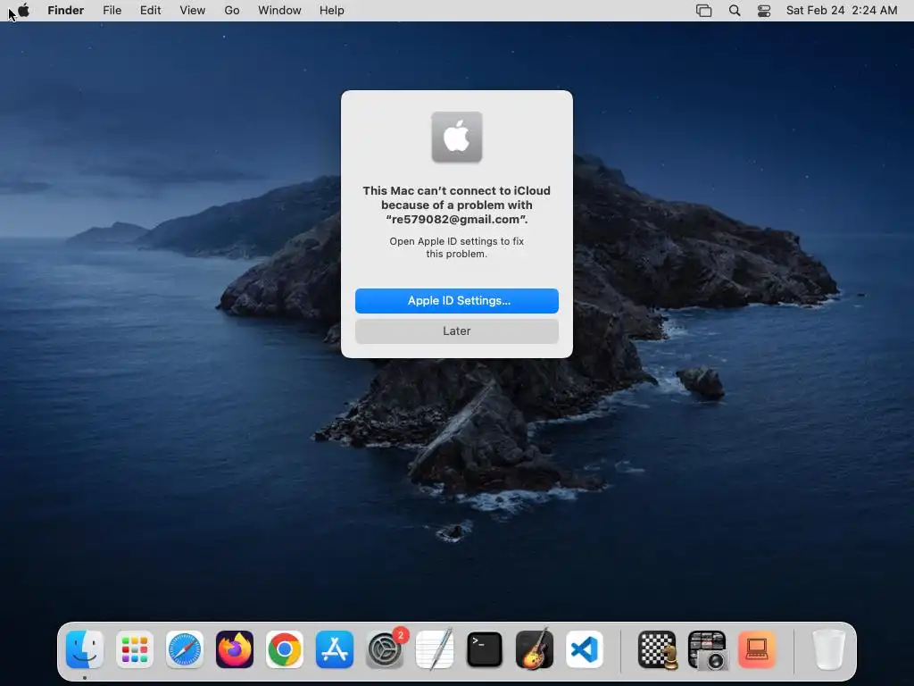Launch GarageBand from the Dock
The width and height of the screenshot is (914, 686).
(535, 649)
